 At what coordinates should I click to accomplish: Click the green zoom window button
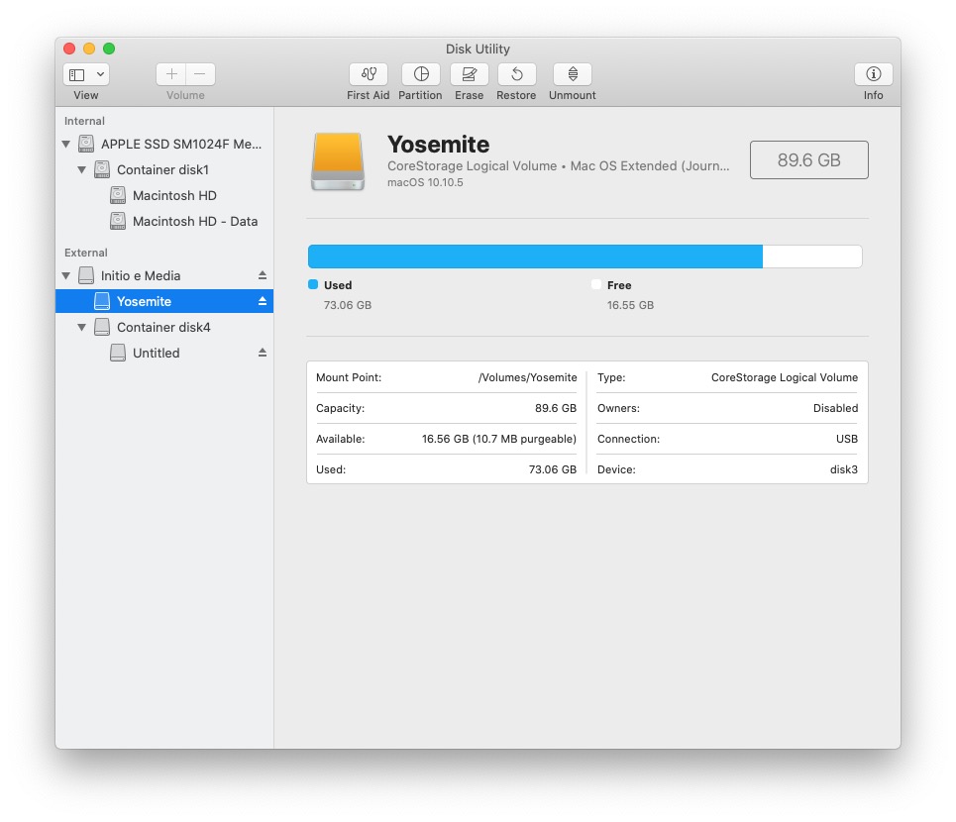109,49
